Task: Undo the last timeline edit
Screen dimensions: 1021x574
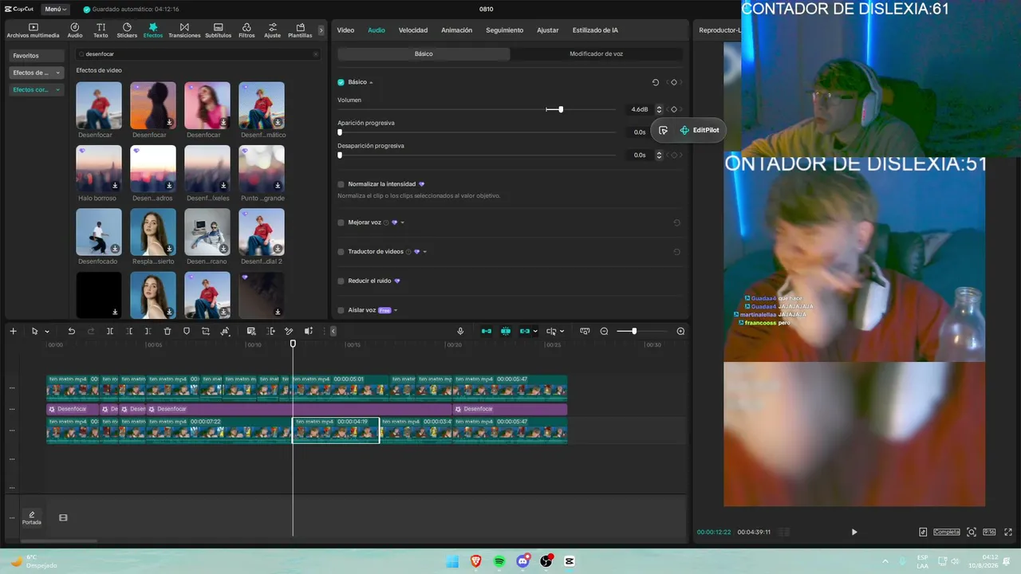Action: tap(71, 331)
